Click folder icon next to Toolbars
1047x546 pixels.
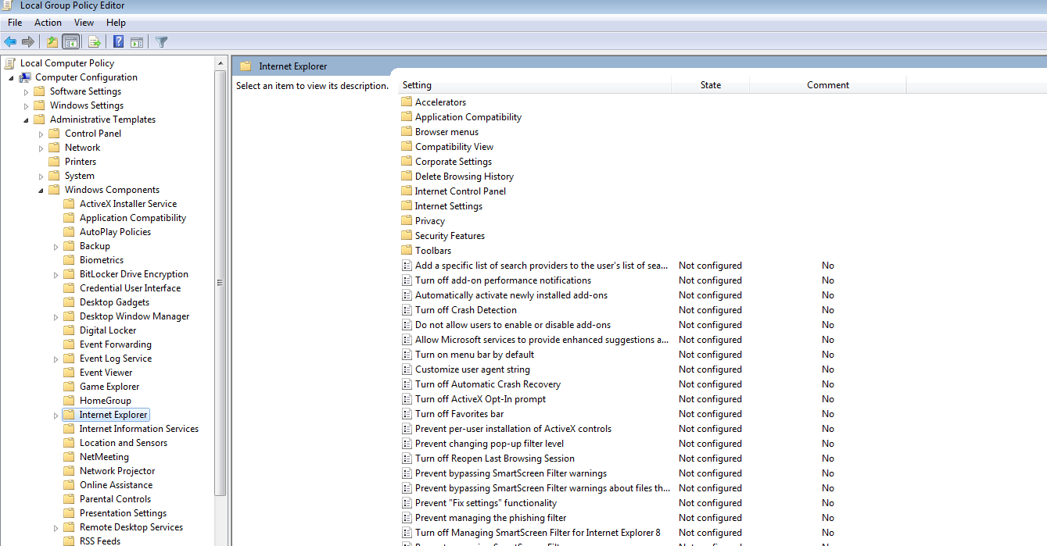(x=407, y=251)
